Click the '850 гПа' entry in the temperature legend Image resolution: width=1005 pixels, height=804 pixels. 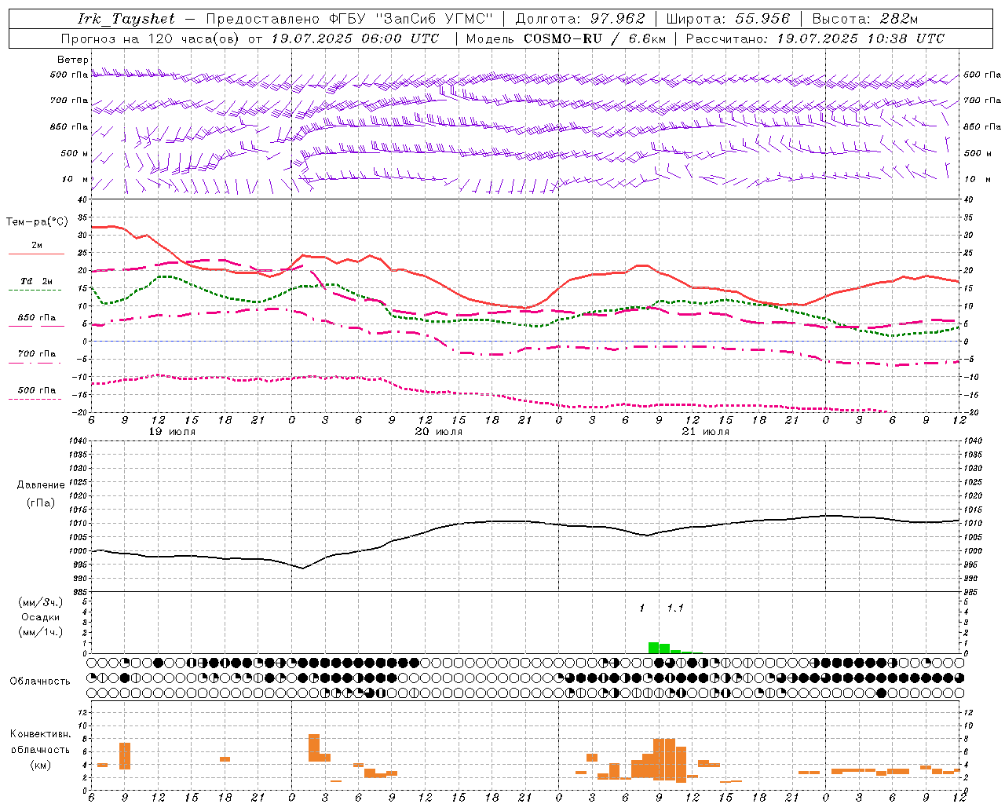click(37, 318)
